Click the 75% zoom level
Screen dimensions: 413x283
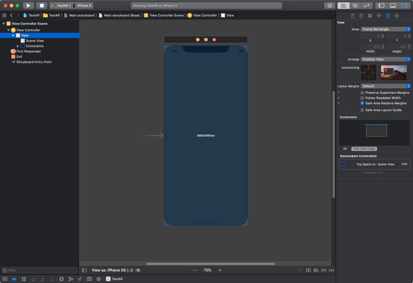[207, 271]
